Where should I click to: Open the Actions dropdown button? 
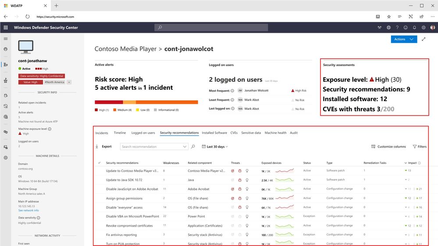point(404,39)
